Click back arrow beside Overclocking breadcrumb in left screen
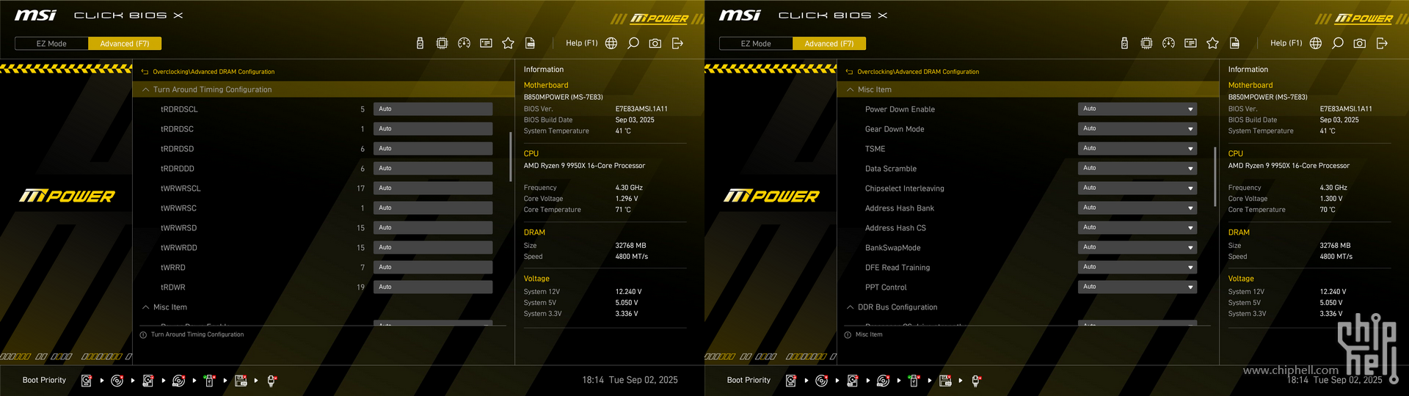This screenshot has height=396, width=1409. click(x=145, y=72)
